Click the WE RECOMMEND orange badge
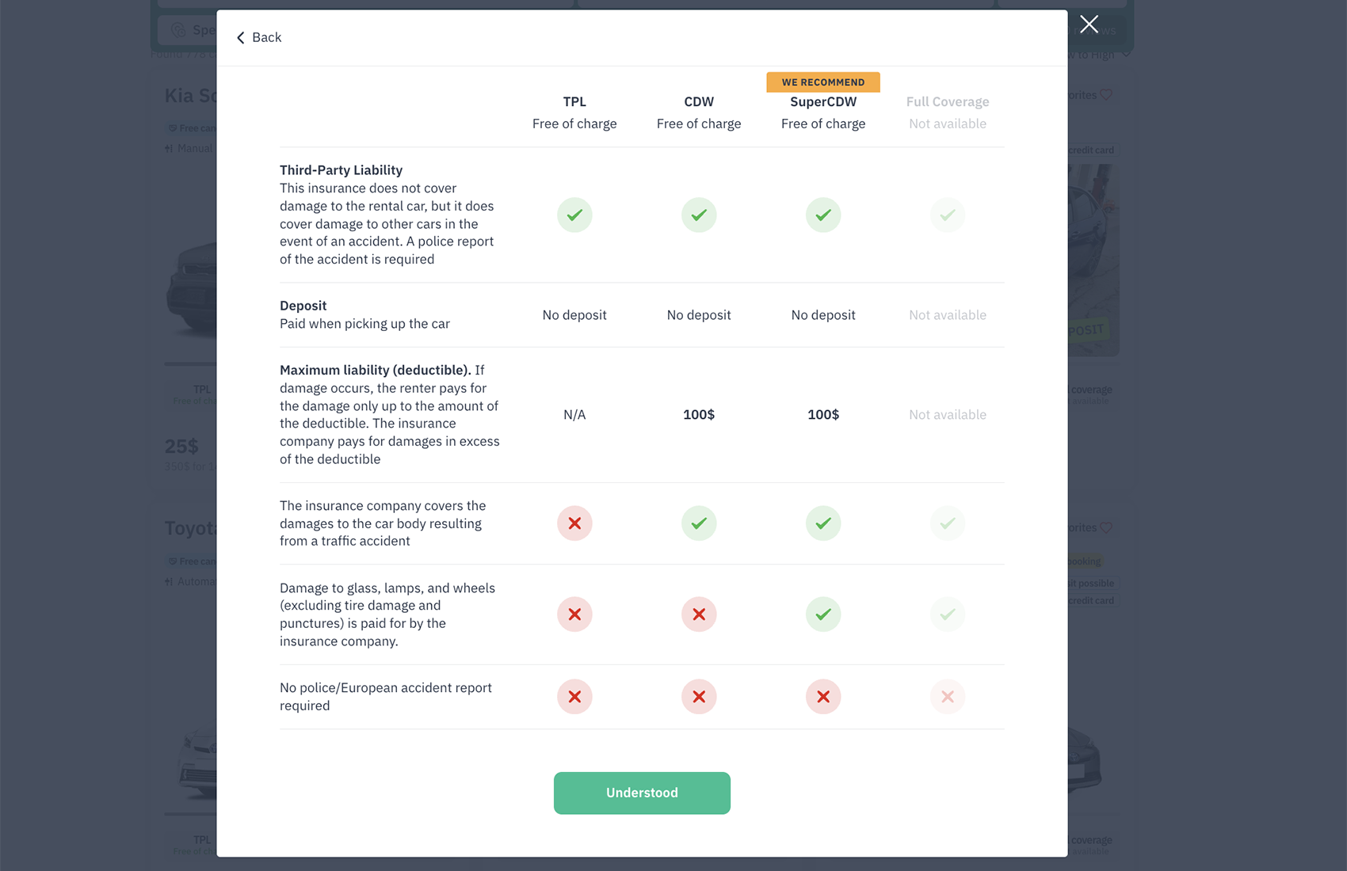 click(823, 82)
